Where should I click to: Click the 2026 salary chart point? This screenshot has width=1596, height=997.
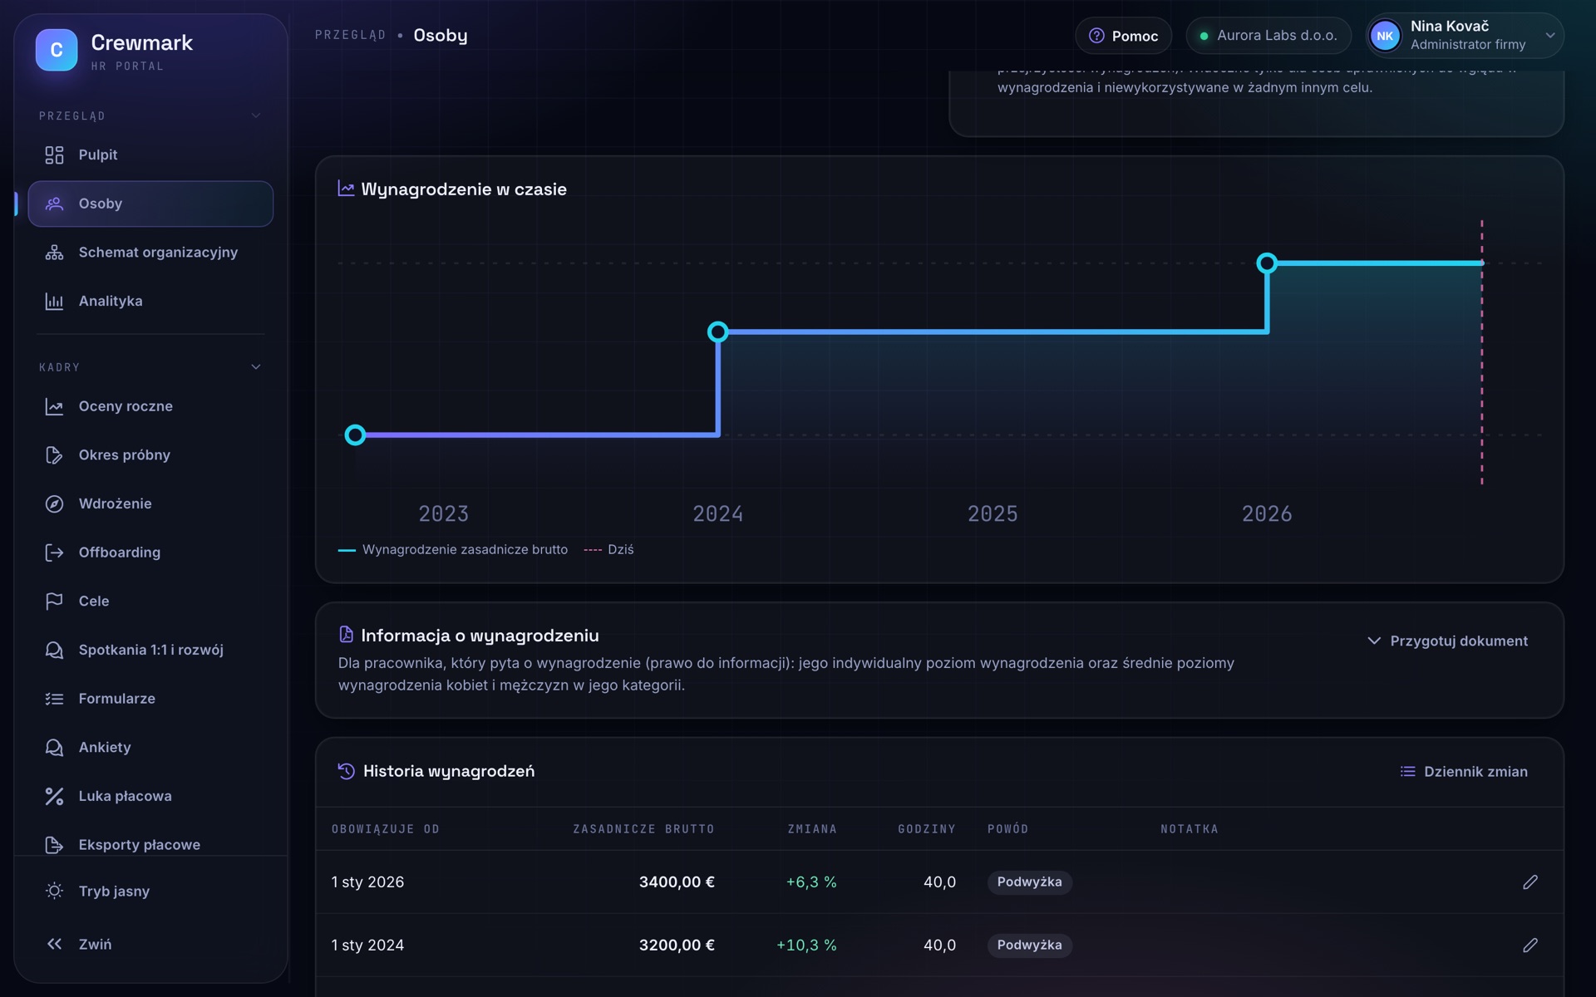click(1266, 263)
